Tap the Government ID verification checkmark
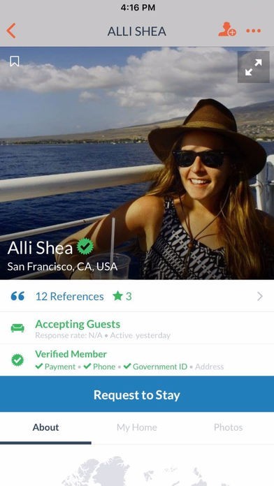 click(x=127, y=366)
